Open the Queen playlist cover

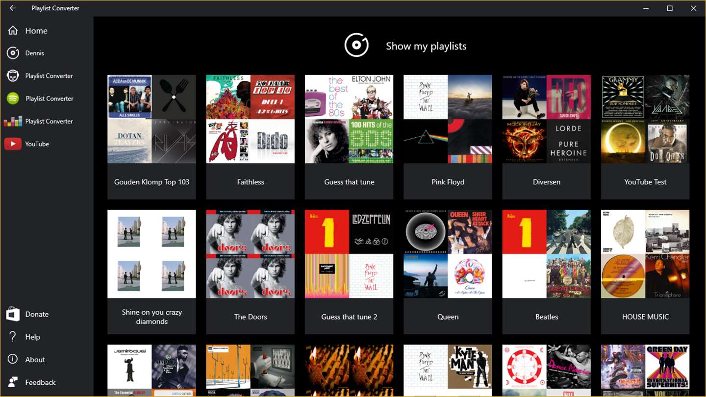click(448, 254)
